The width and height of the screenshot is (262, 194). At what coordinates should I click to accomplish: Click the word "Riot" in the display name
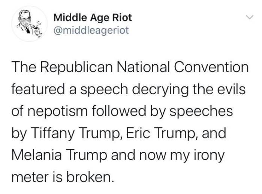coord(123,18)
